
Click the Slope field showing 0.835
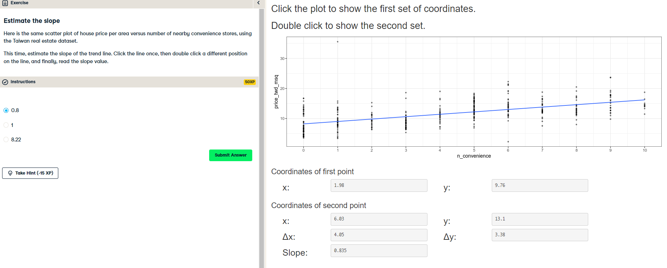[379, 251]
